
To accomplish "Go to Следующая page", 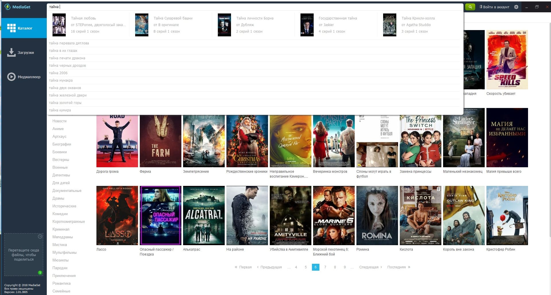I will click(370, 267).
